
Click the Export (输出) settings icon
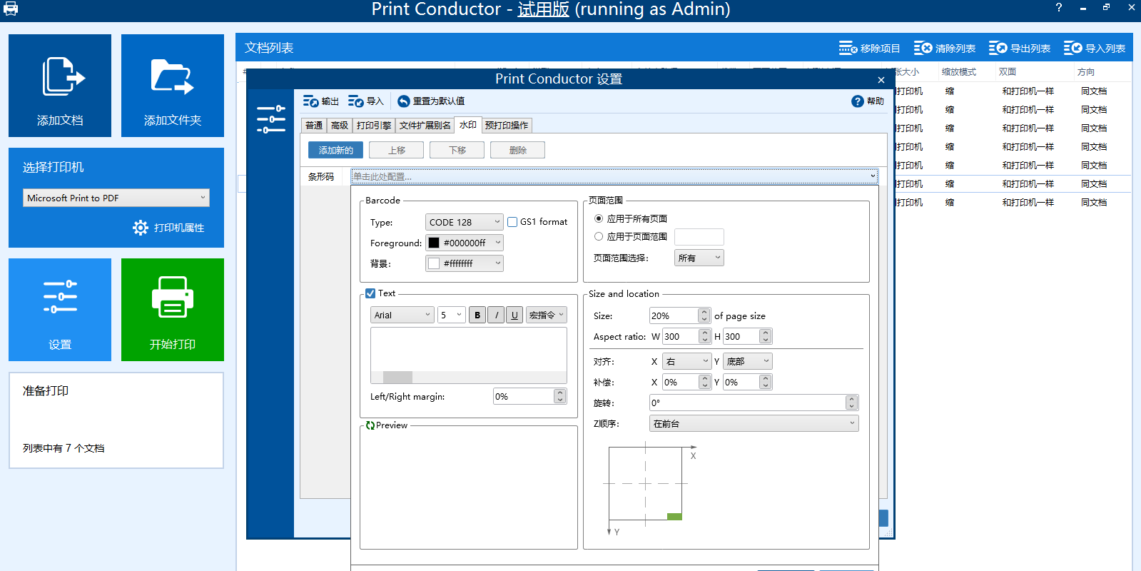coord(310,101)
